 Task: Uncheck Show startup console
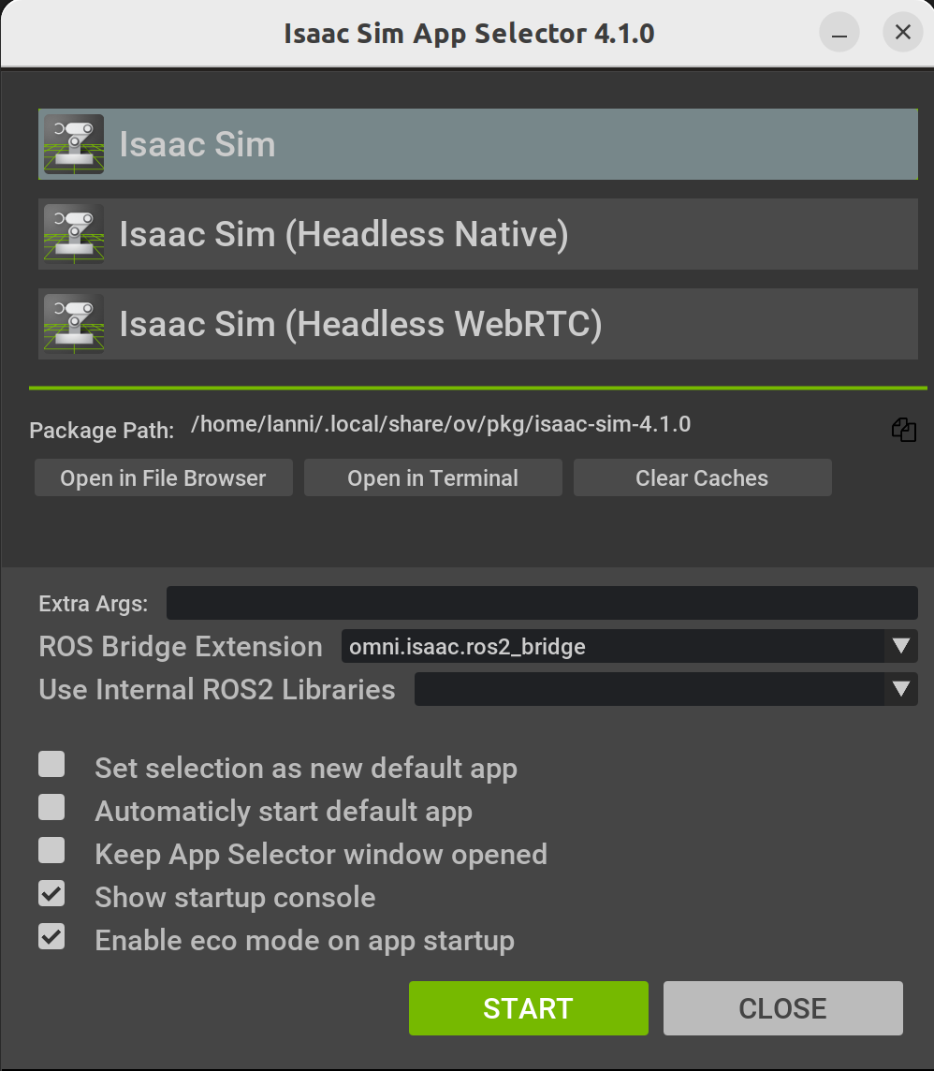[x=51, y=893]
